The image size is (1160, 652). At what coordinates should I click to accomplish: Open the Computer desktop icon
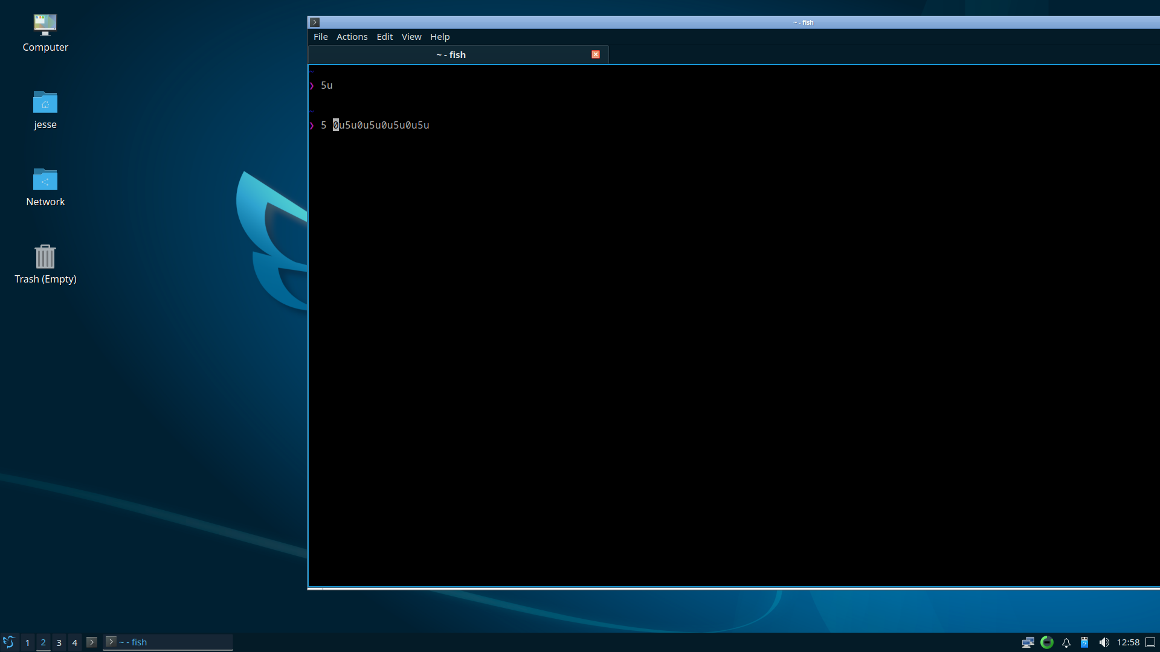click(45, 33)
